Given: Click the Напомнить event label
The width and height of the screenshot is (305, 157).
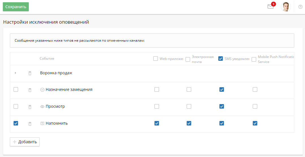Looking at the screenshot, I should 56,123.
